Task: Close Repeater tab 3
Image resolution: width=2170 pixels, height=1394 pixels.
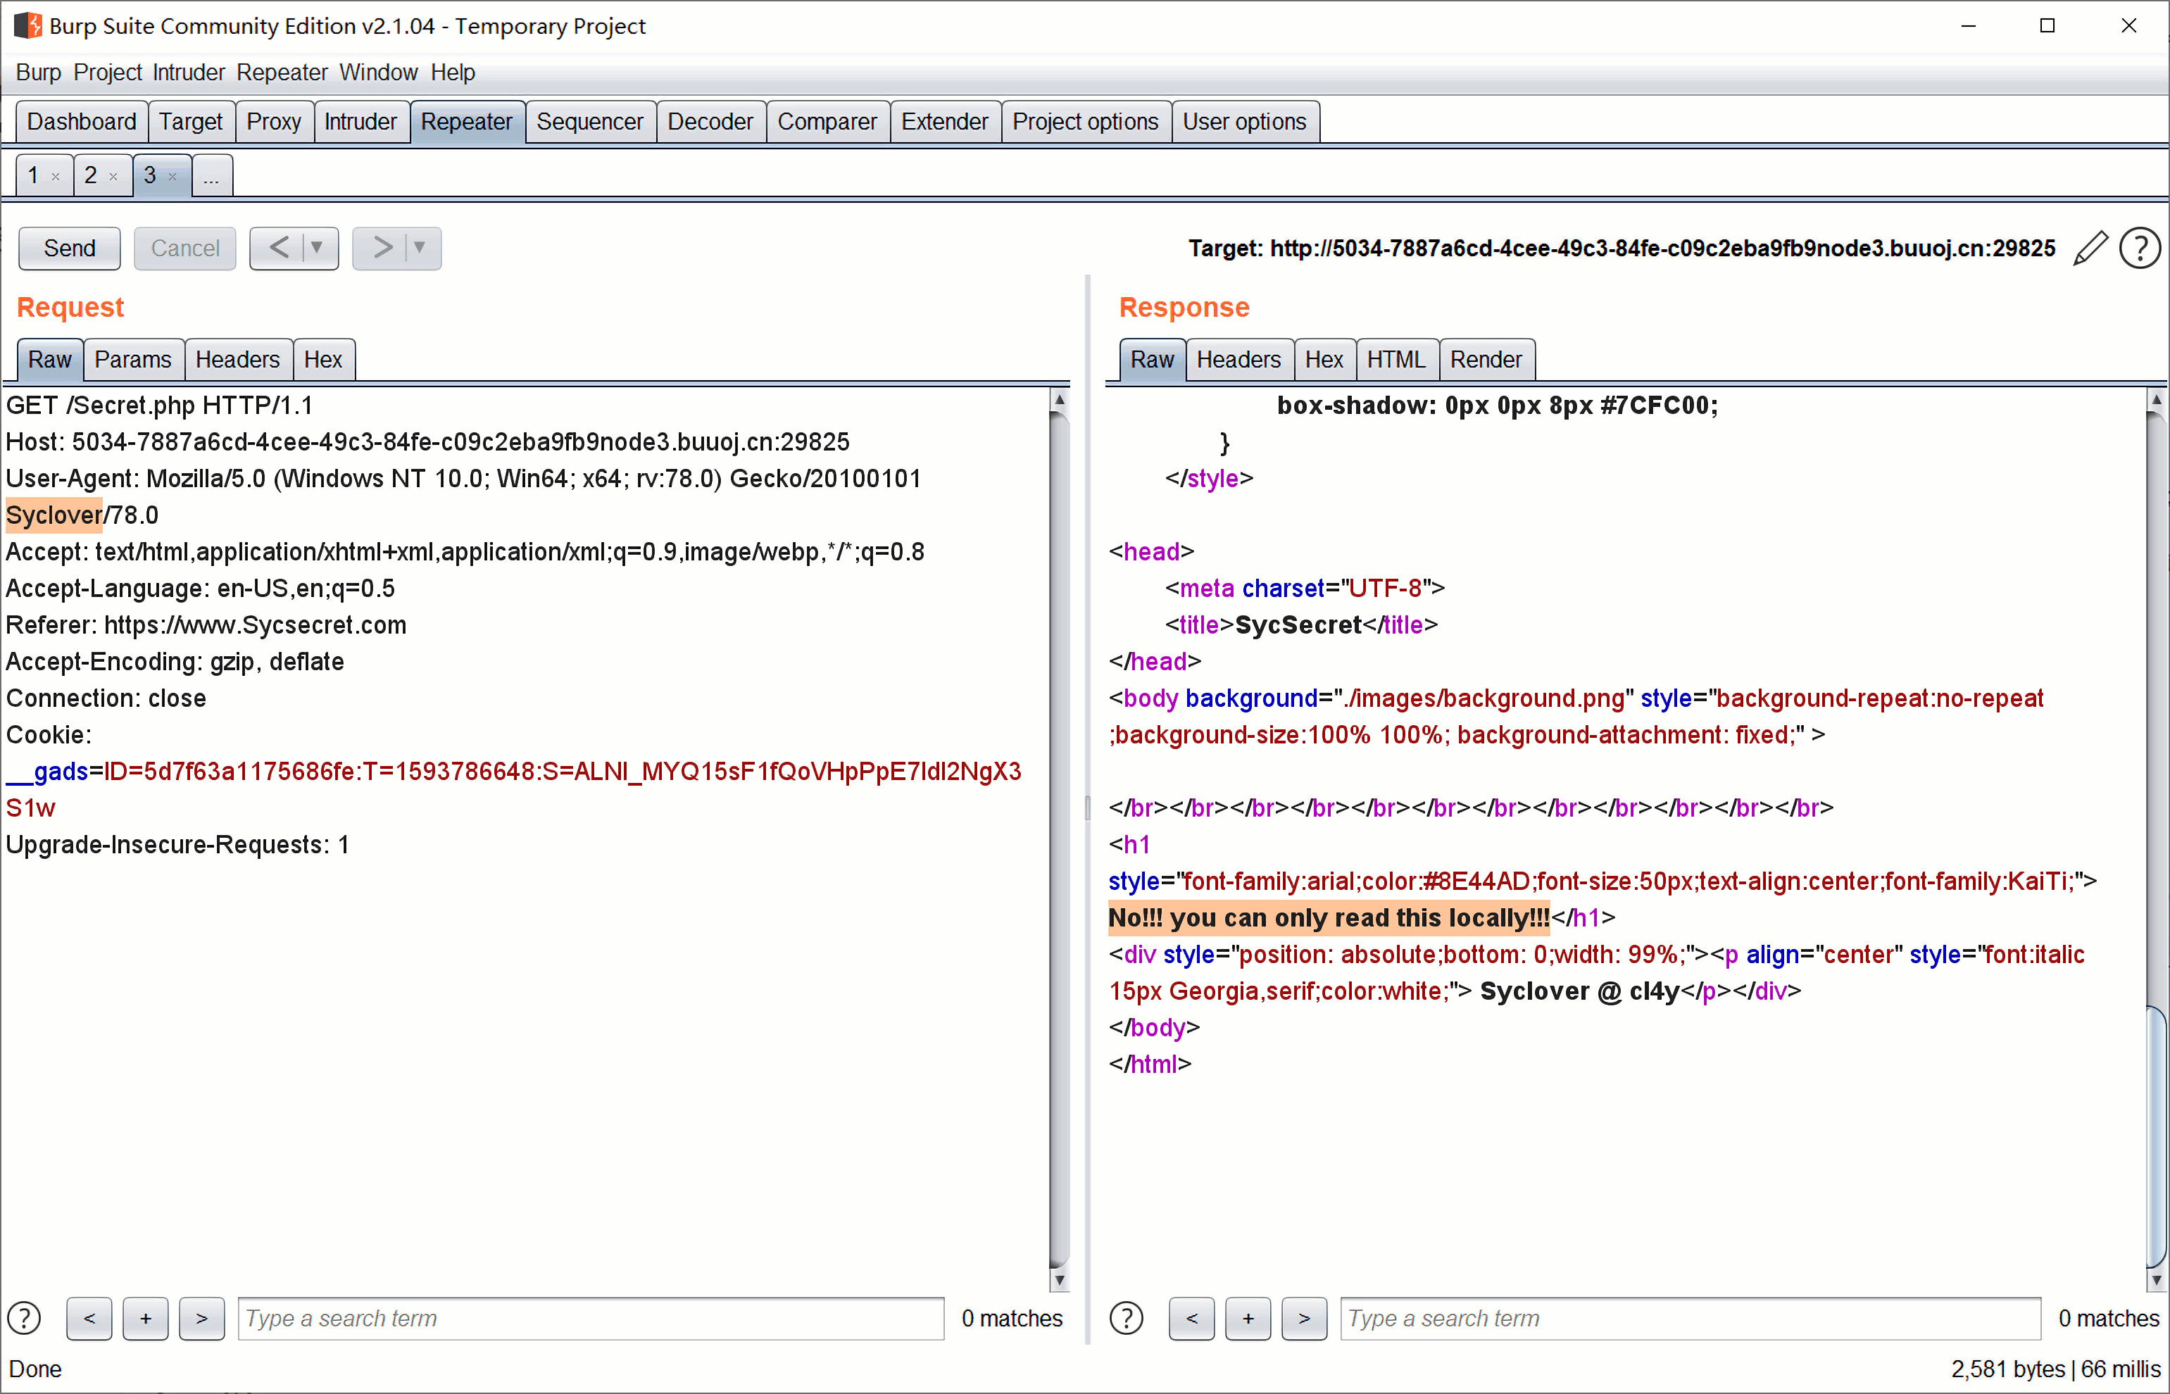Action: 172,177
